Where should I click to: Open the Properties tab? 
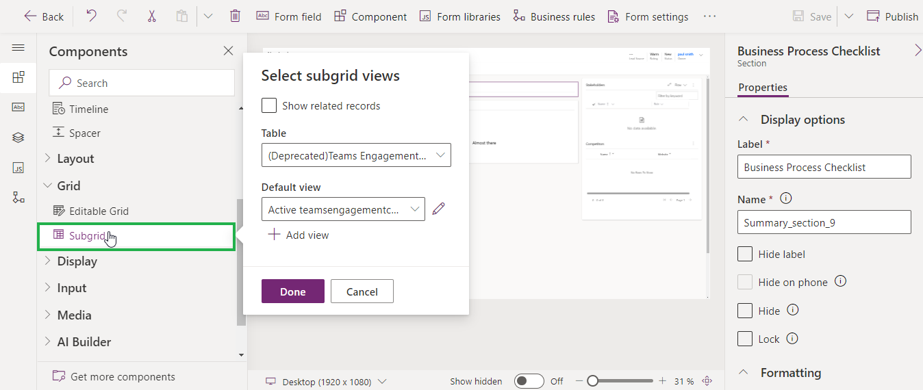(763, 88)
